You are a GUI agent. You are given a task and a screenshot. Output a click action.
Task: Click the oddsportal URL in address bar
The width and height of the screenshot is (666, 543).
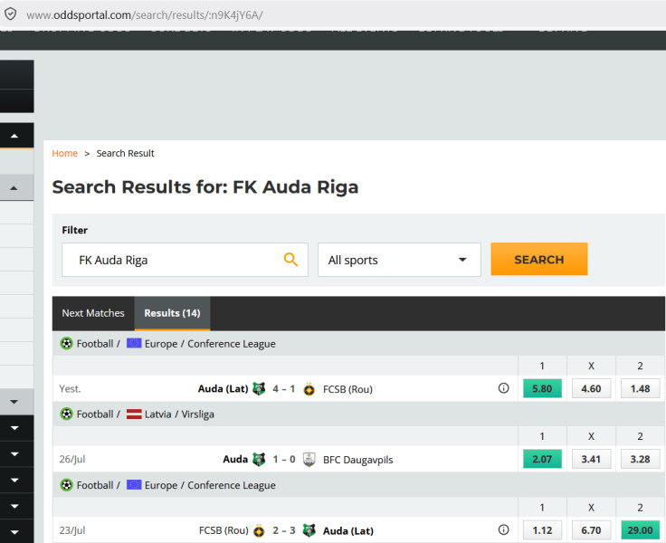click(145, 14)
